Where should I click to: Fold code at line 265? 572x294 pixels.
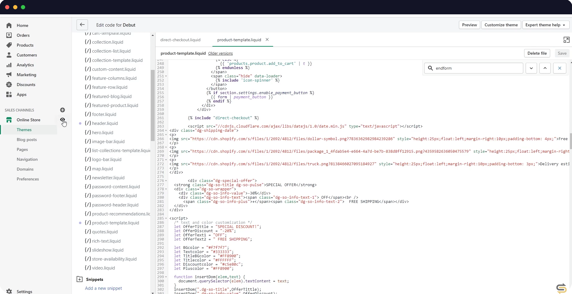[x=166, y=135]
